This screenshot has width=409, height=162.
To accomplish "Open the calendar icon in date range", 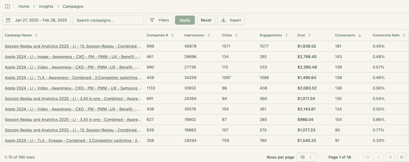I will [8, 20].
